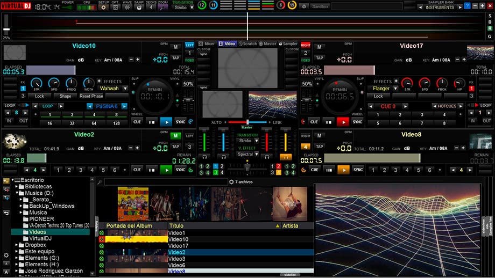Select the VirtualDJ folder

pos(40,238)
